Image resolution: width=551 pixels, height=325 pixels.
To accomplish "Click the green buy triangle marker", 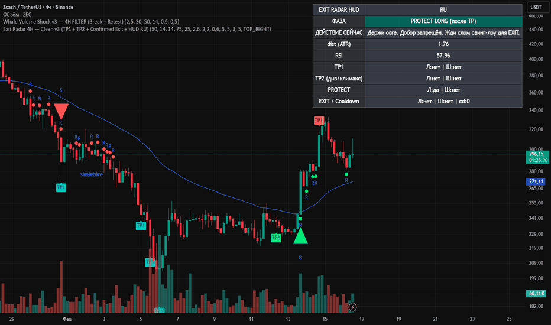I will pos(300,236).
